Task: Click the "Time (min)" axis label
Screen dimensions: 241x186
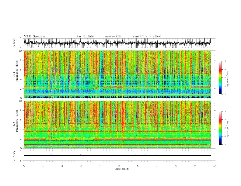Action: [x=122, y=169]
